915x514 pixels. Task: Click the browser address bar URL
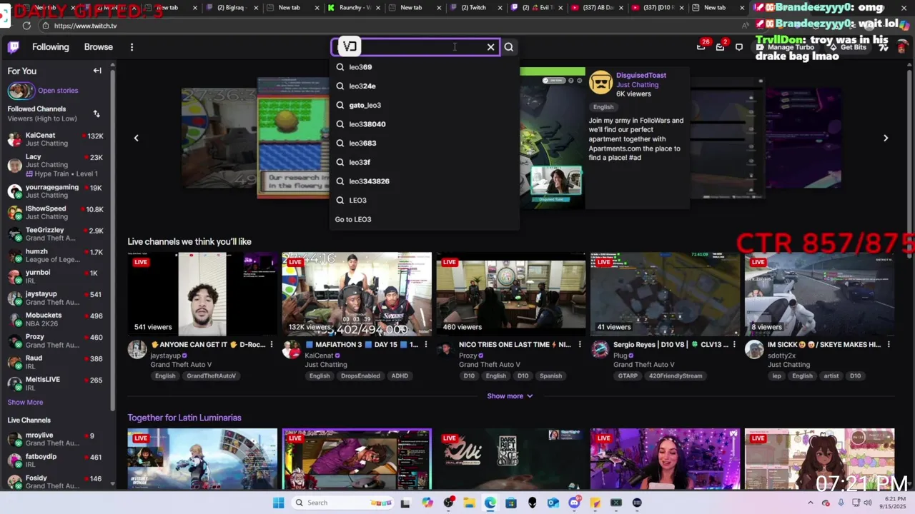click(x=85, y=26)
